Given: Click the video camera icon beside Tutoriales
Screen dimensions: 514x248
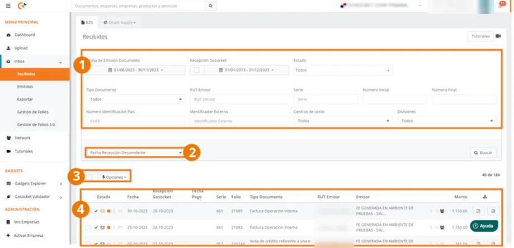Looking at the screenshot, I should 498,36.
